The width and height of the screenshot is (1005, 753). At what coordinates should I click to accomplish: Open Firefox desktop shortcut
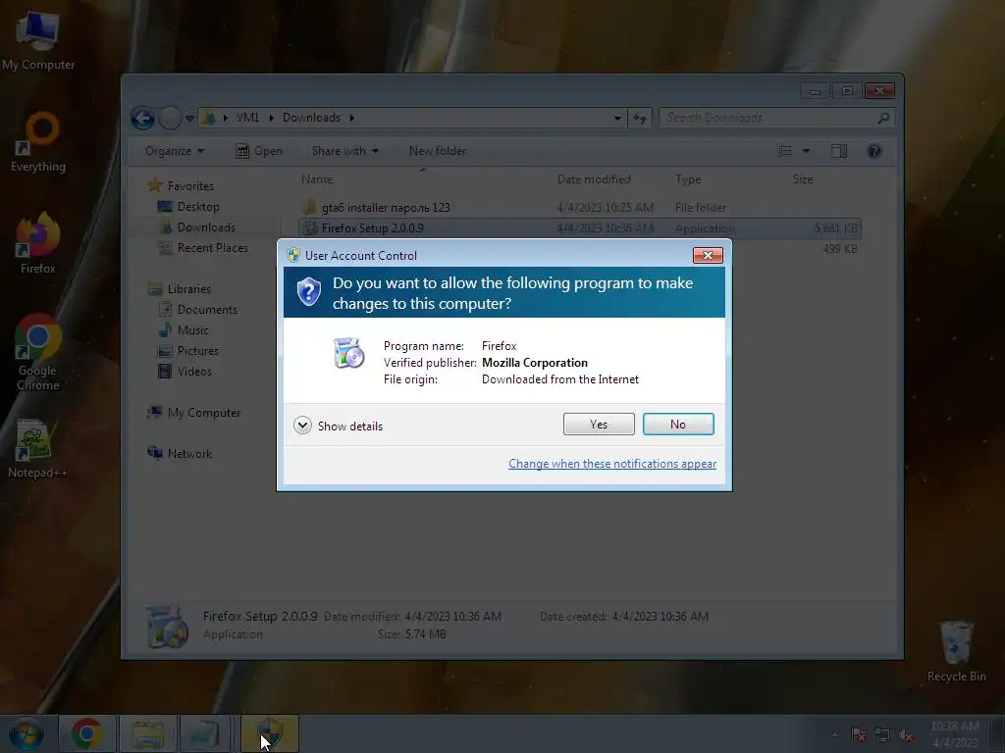click(38, 243)
